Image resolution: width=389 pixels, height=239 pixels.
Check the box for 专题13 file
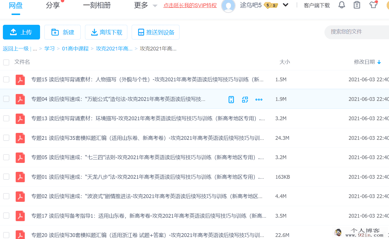[x=6, y=118]
